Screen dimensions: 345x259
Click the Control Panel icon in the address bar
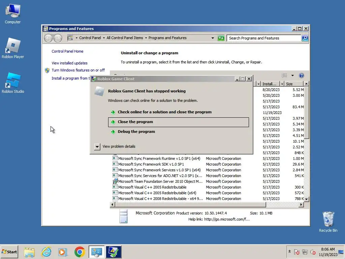70,38
